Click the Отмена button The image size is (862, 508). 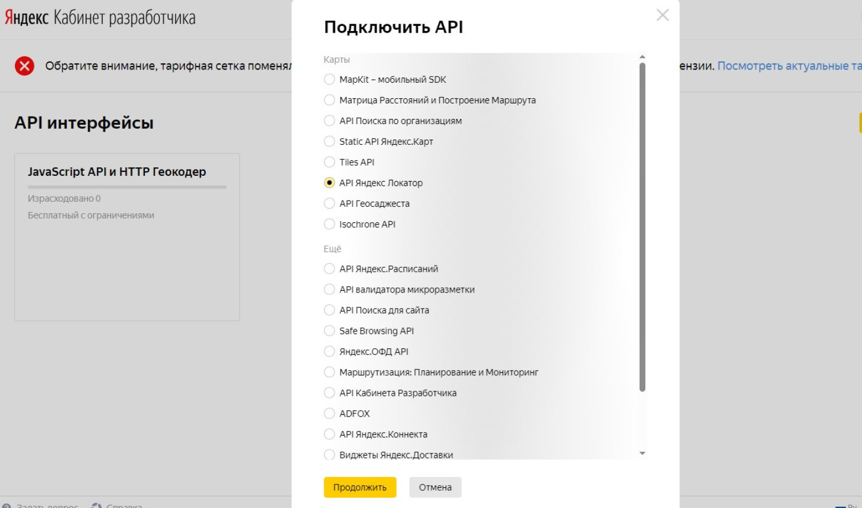pyautogui.click(x=435, y=487)
